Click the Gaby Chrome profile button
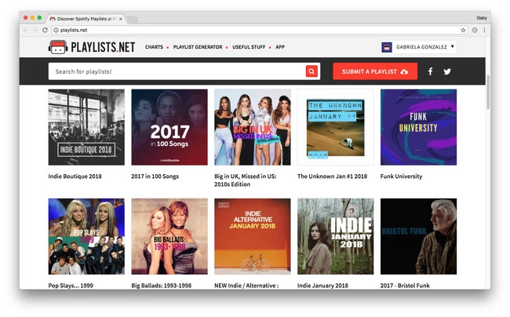The height and width of the screenshot is (317, 510). (x=482, y=18)
